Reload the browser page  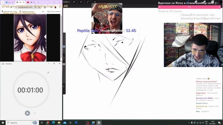pyautogui.click(x=11, y=7)
